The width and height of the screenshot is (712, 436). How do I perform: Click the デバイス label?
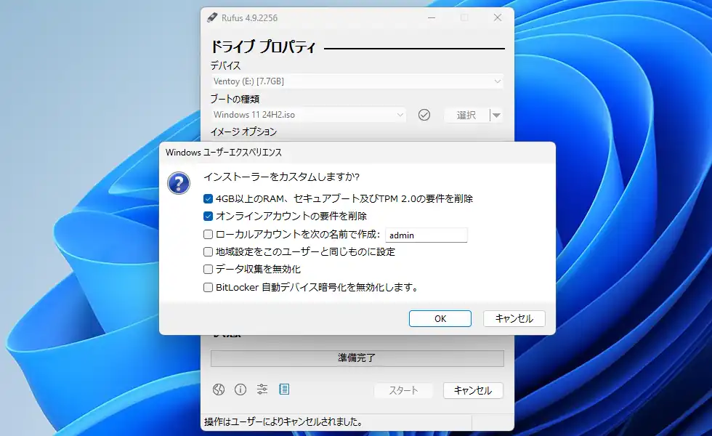point(225,65)
